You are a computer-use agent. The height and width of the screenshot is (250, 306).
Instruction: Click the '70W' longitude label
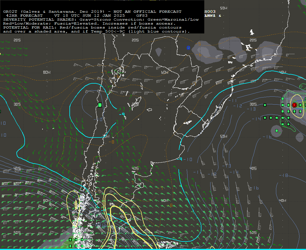pos(106,136)
